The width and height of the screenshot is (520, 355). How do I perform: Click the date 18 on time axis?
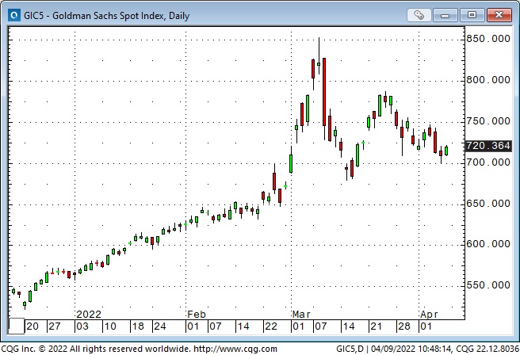(x=138, y=326)
